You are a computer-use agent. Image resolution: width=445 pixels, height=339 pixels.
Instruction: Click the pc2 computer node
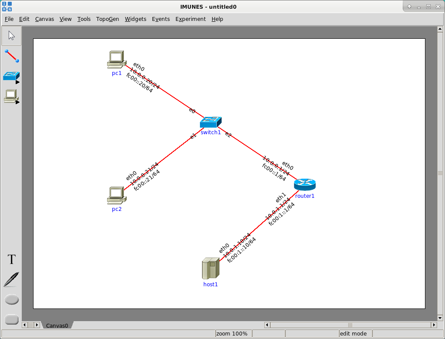[116, 195]
